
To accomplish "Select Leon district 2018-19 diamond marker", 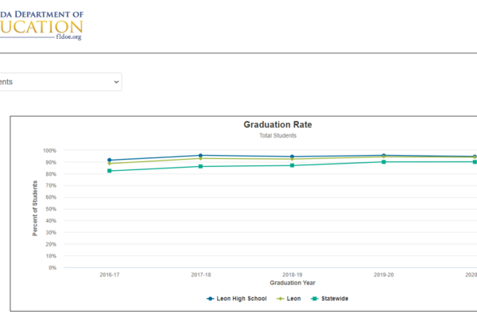I will (292, 159).
